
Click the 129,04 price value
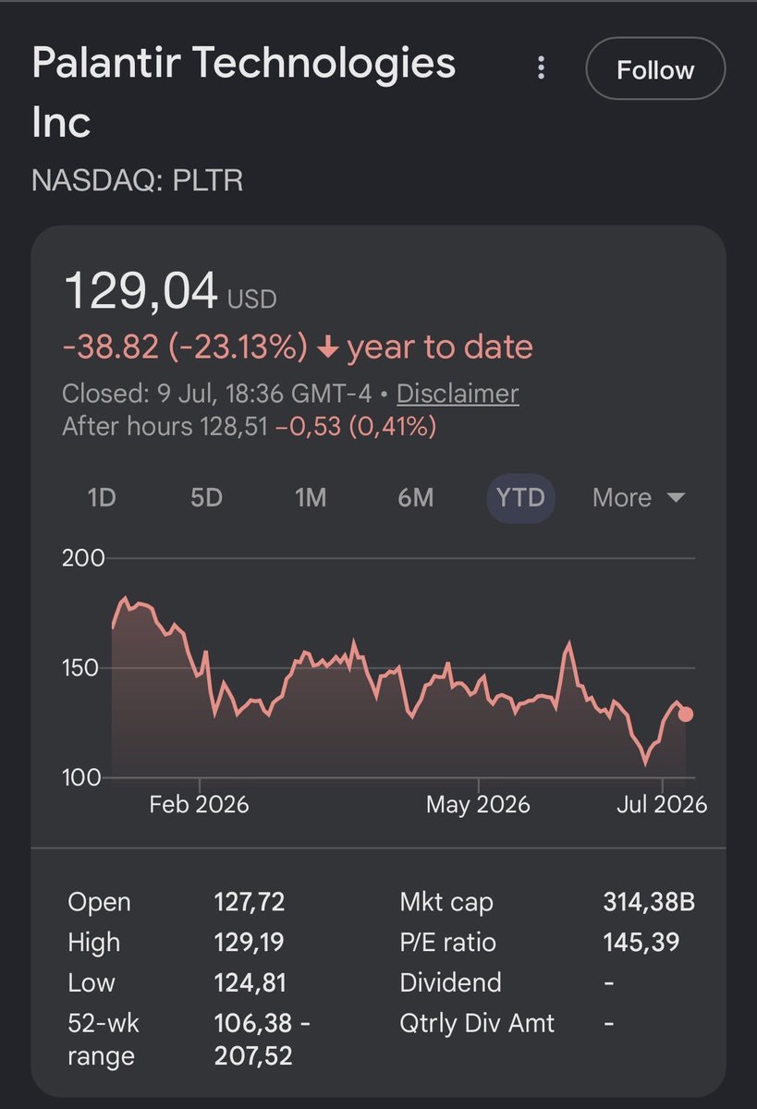click(140, 291)
